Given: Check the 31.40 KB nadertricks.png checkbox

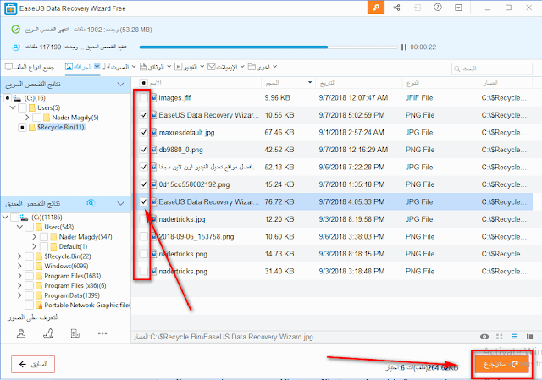Looking at the screenshot, I should click(143, 271).
